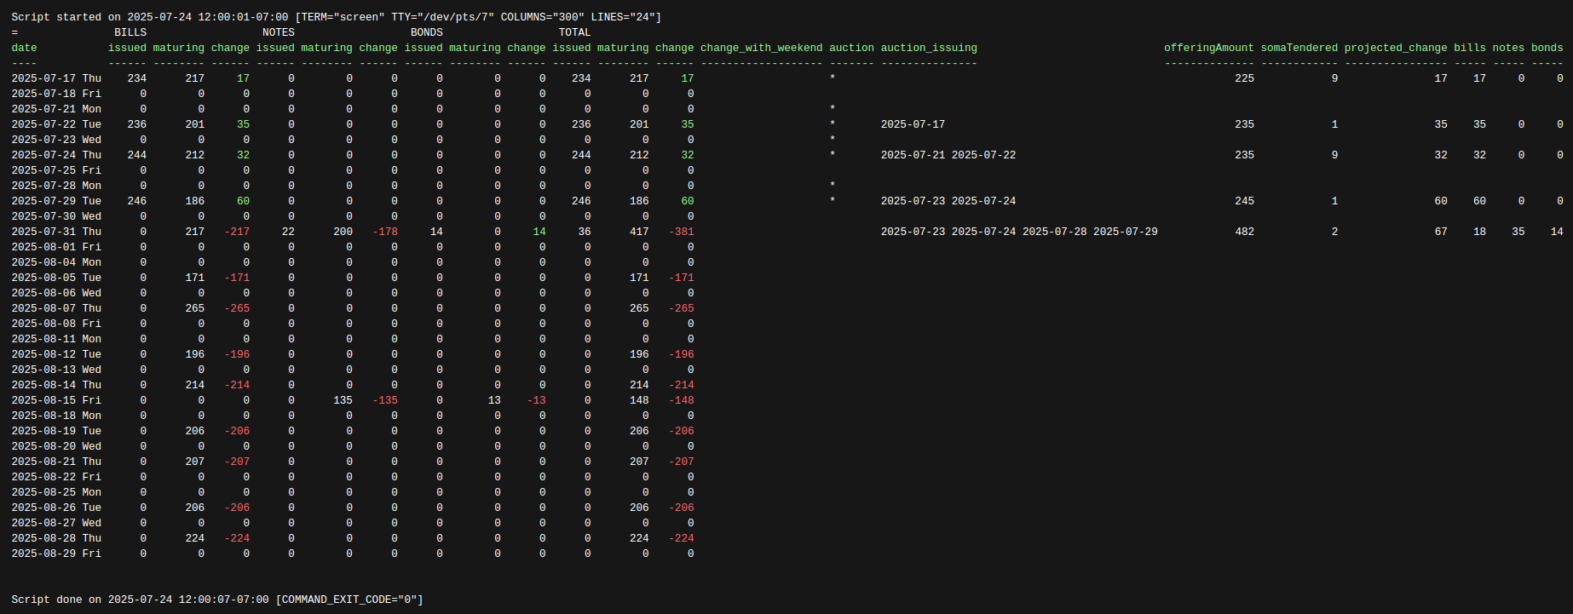Click the red '-265' bills change value
The image size is (1573, 614).
click(x=237, y=308)
